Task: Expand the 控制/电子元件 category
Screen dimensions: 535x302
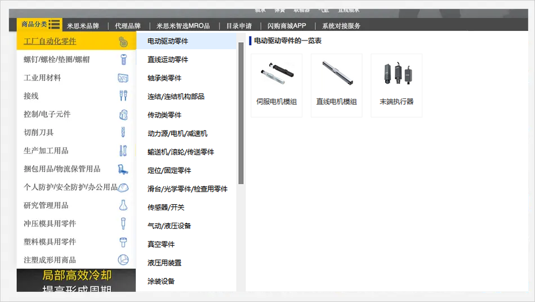Action: (47, 114)
